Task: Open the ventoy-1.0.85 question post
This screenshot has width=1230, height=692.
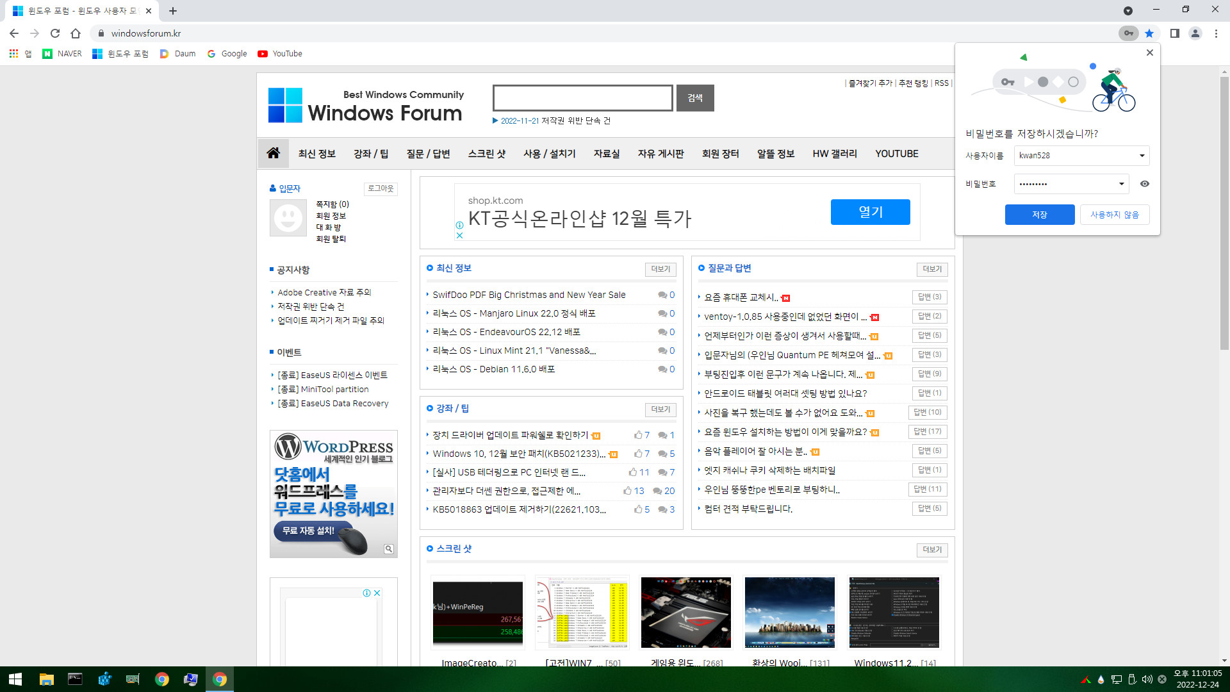Action: (785, 317)
